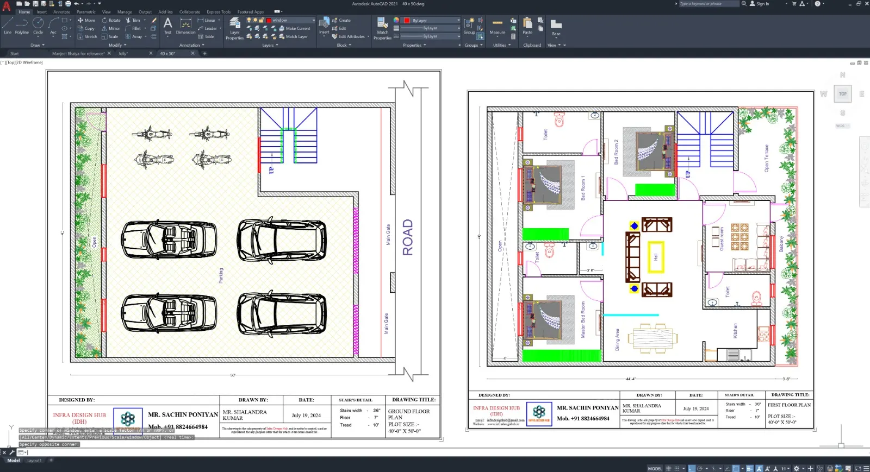Switch to the 'Jolly' drawing tab
Viewport: 870px width, 472px height.
coord(123,53)
